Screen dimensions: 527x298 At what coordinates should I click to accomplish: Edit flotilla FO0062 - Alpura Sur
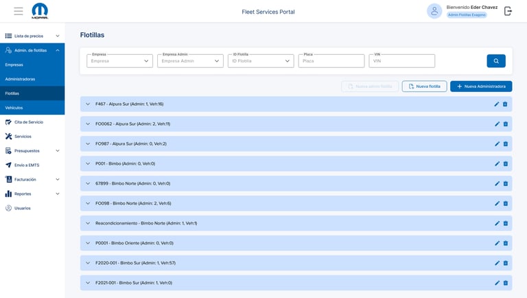pos(497,124)
